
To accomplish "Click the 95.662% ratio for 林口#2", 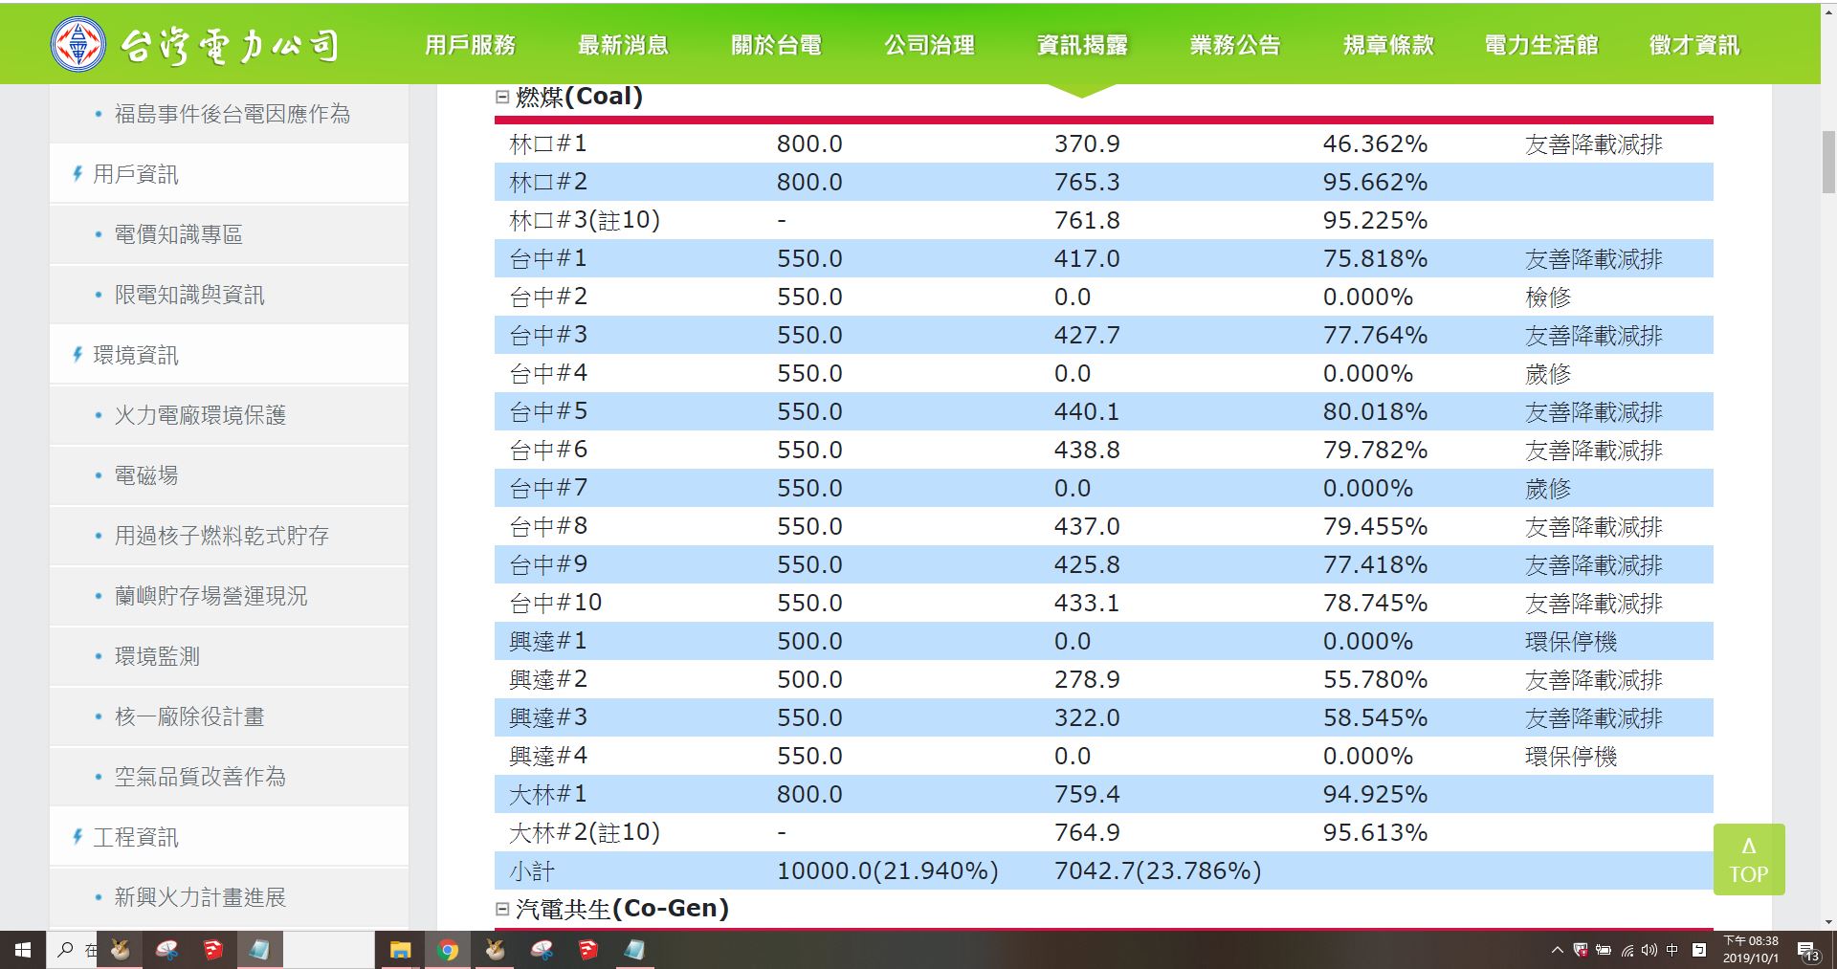I will (1375, 182).
